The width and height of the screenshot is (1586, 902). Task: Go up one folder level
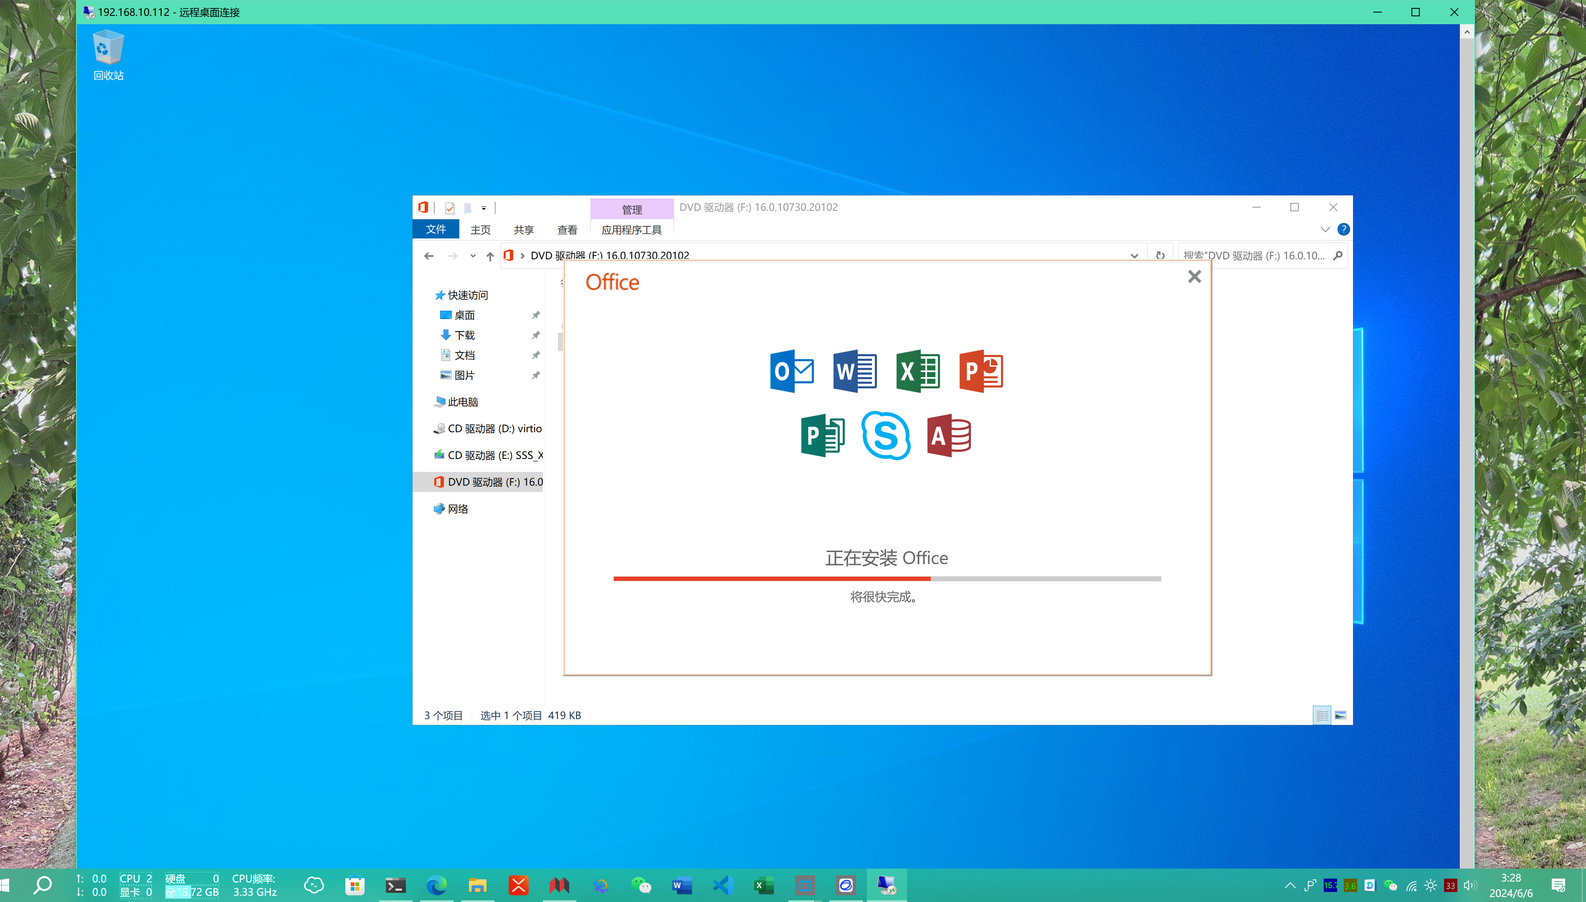point(490,256)
